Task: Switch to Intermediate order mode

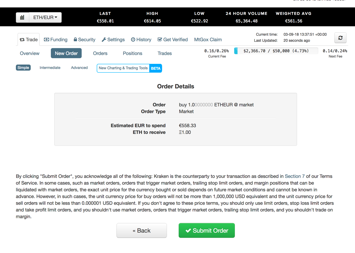Action: click(50, 68)
